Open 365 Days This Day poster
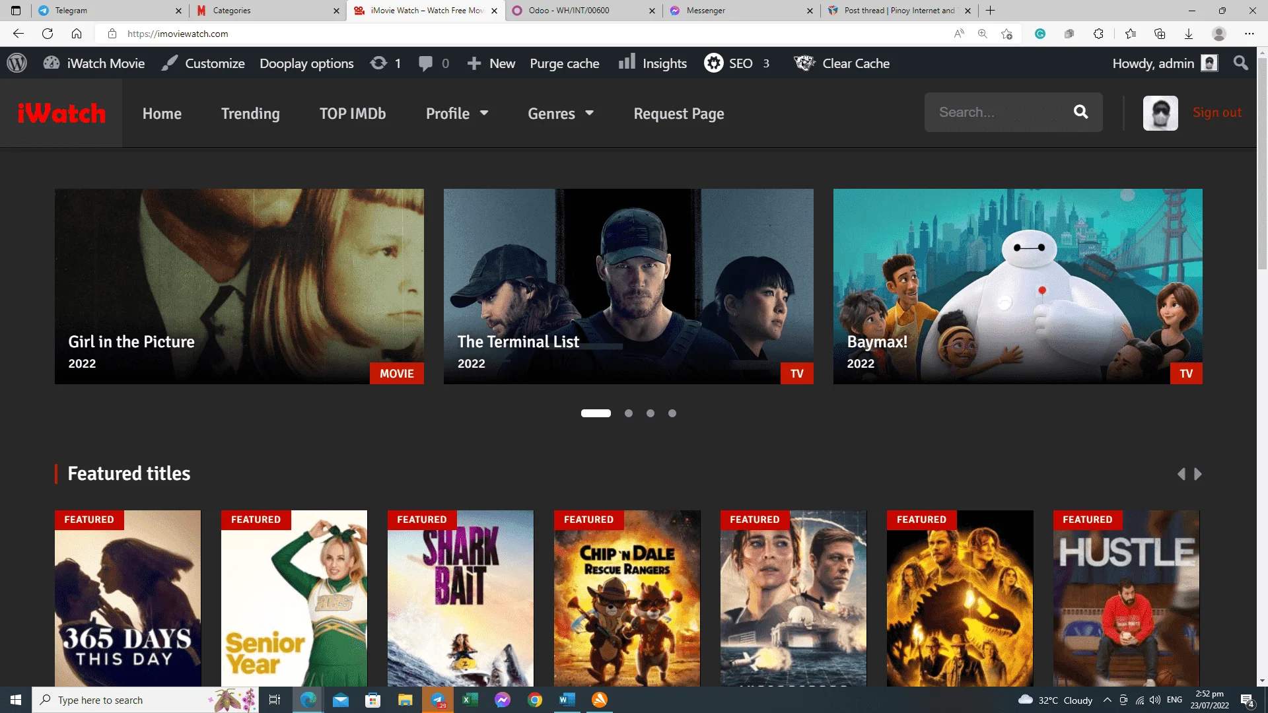 pos(127,598)
